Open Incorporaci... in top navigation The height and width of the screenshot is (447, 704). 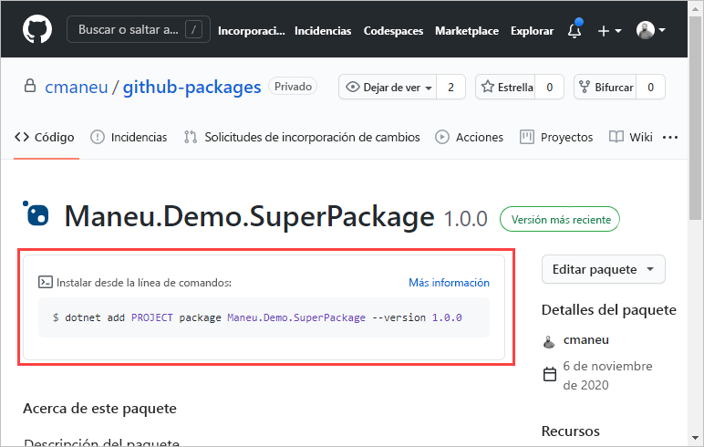252,30
